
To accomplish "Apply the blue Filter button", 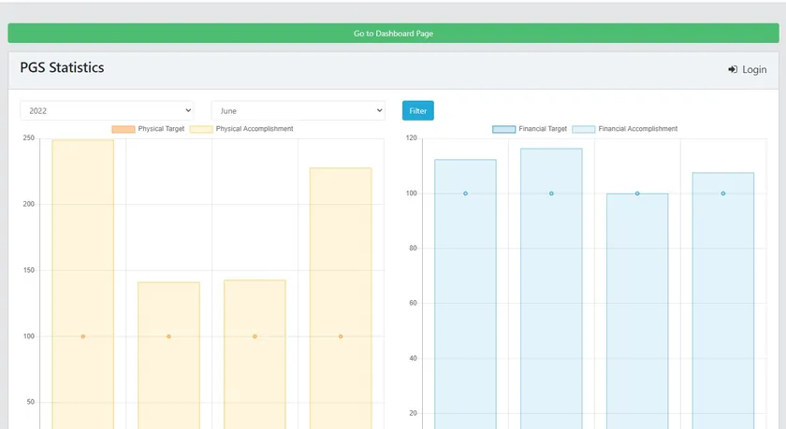I will [418, 110].
